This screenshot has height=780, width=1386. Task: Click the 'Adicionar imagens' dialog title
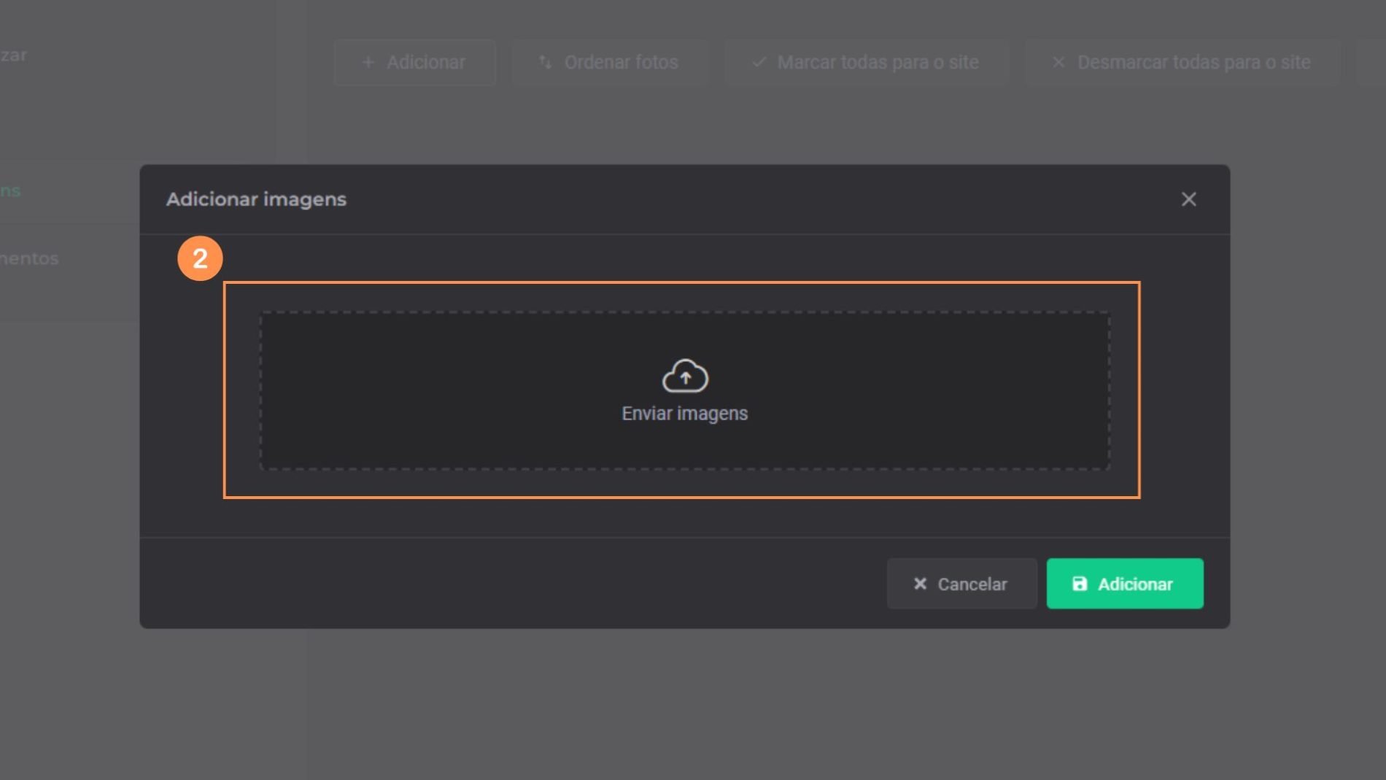256,199
